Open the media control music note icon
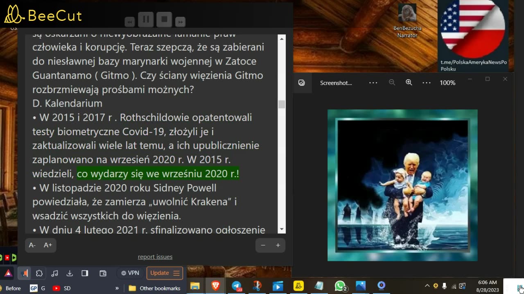The image size is (524, 294). click(x=54, y=273)
